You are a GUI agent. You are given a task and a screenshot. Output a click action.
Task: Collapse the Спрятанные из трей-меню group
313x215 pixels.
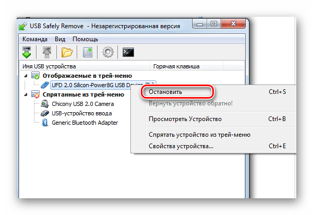tap(26, 94)
